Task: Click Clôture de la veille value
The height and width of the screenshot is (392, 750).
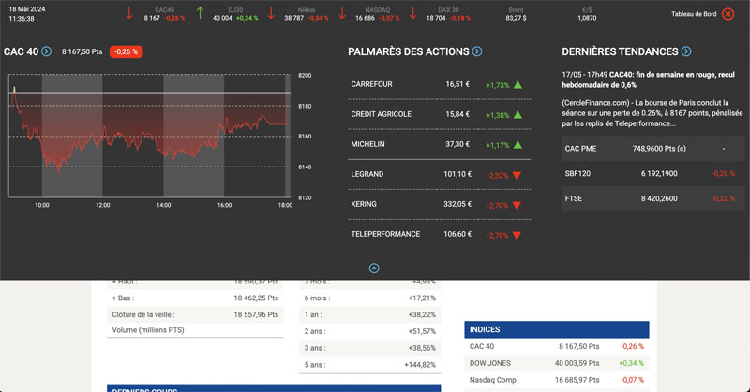Action: click(256, 314)
